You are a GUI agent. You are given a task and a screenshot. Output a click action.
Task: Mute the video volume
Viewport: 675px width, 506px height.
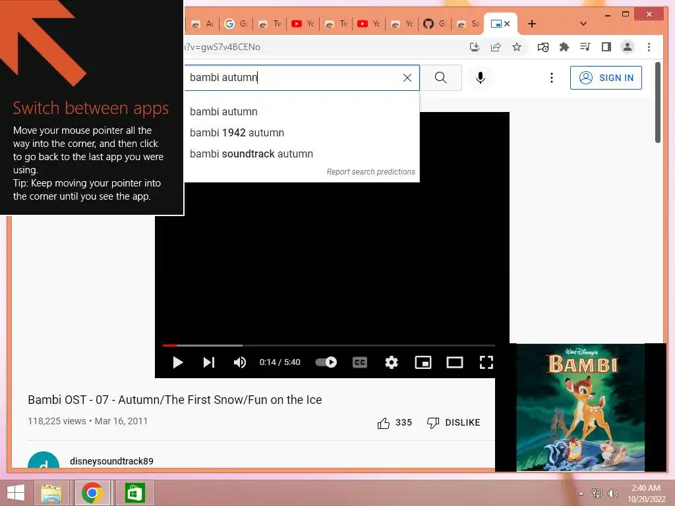point(240,362)
